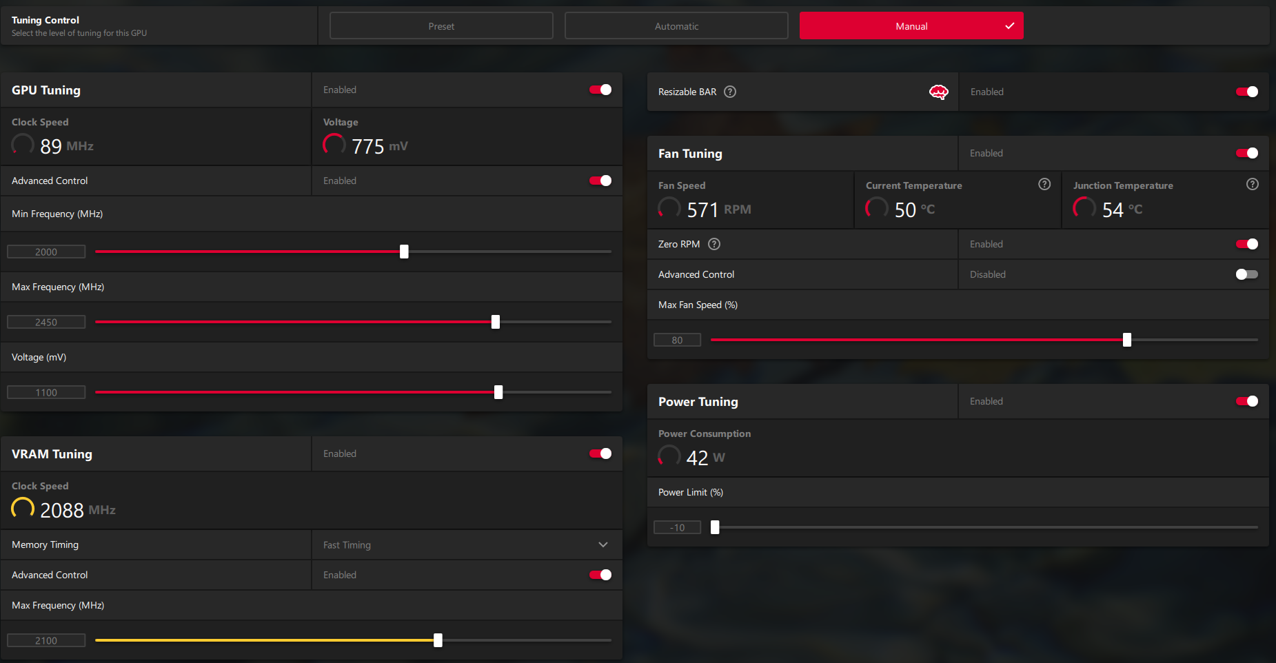Click the GPU Tuning heading
This screenshot has height=663, width=1276.
click(46, 90)
